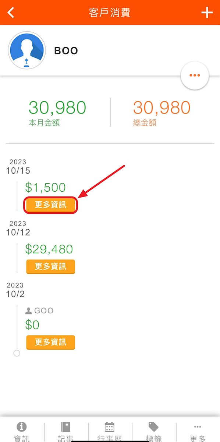Click 更多資訊 under $1,500
The height and width of the screenshot is (442, 220).
(51, 205)
